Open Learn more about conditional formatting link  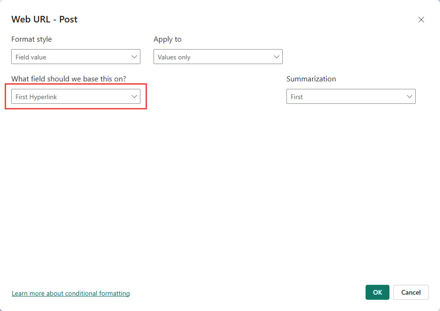[71, 293]
